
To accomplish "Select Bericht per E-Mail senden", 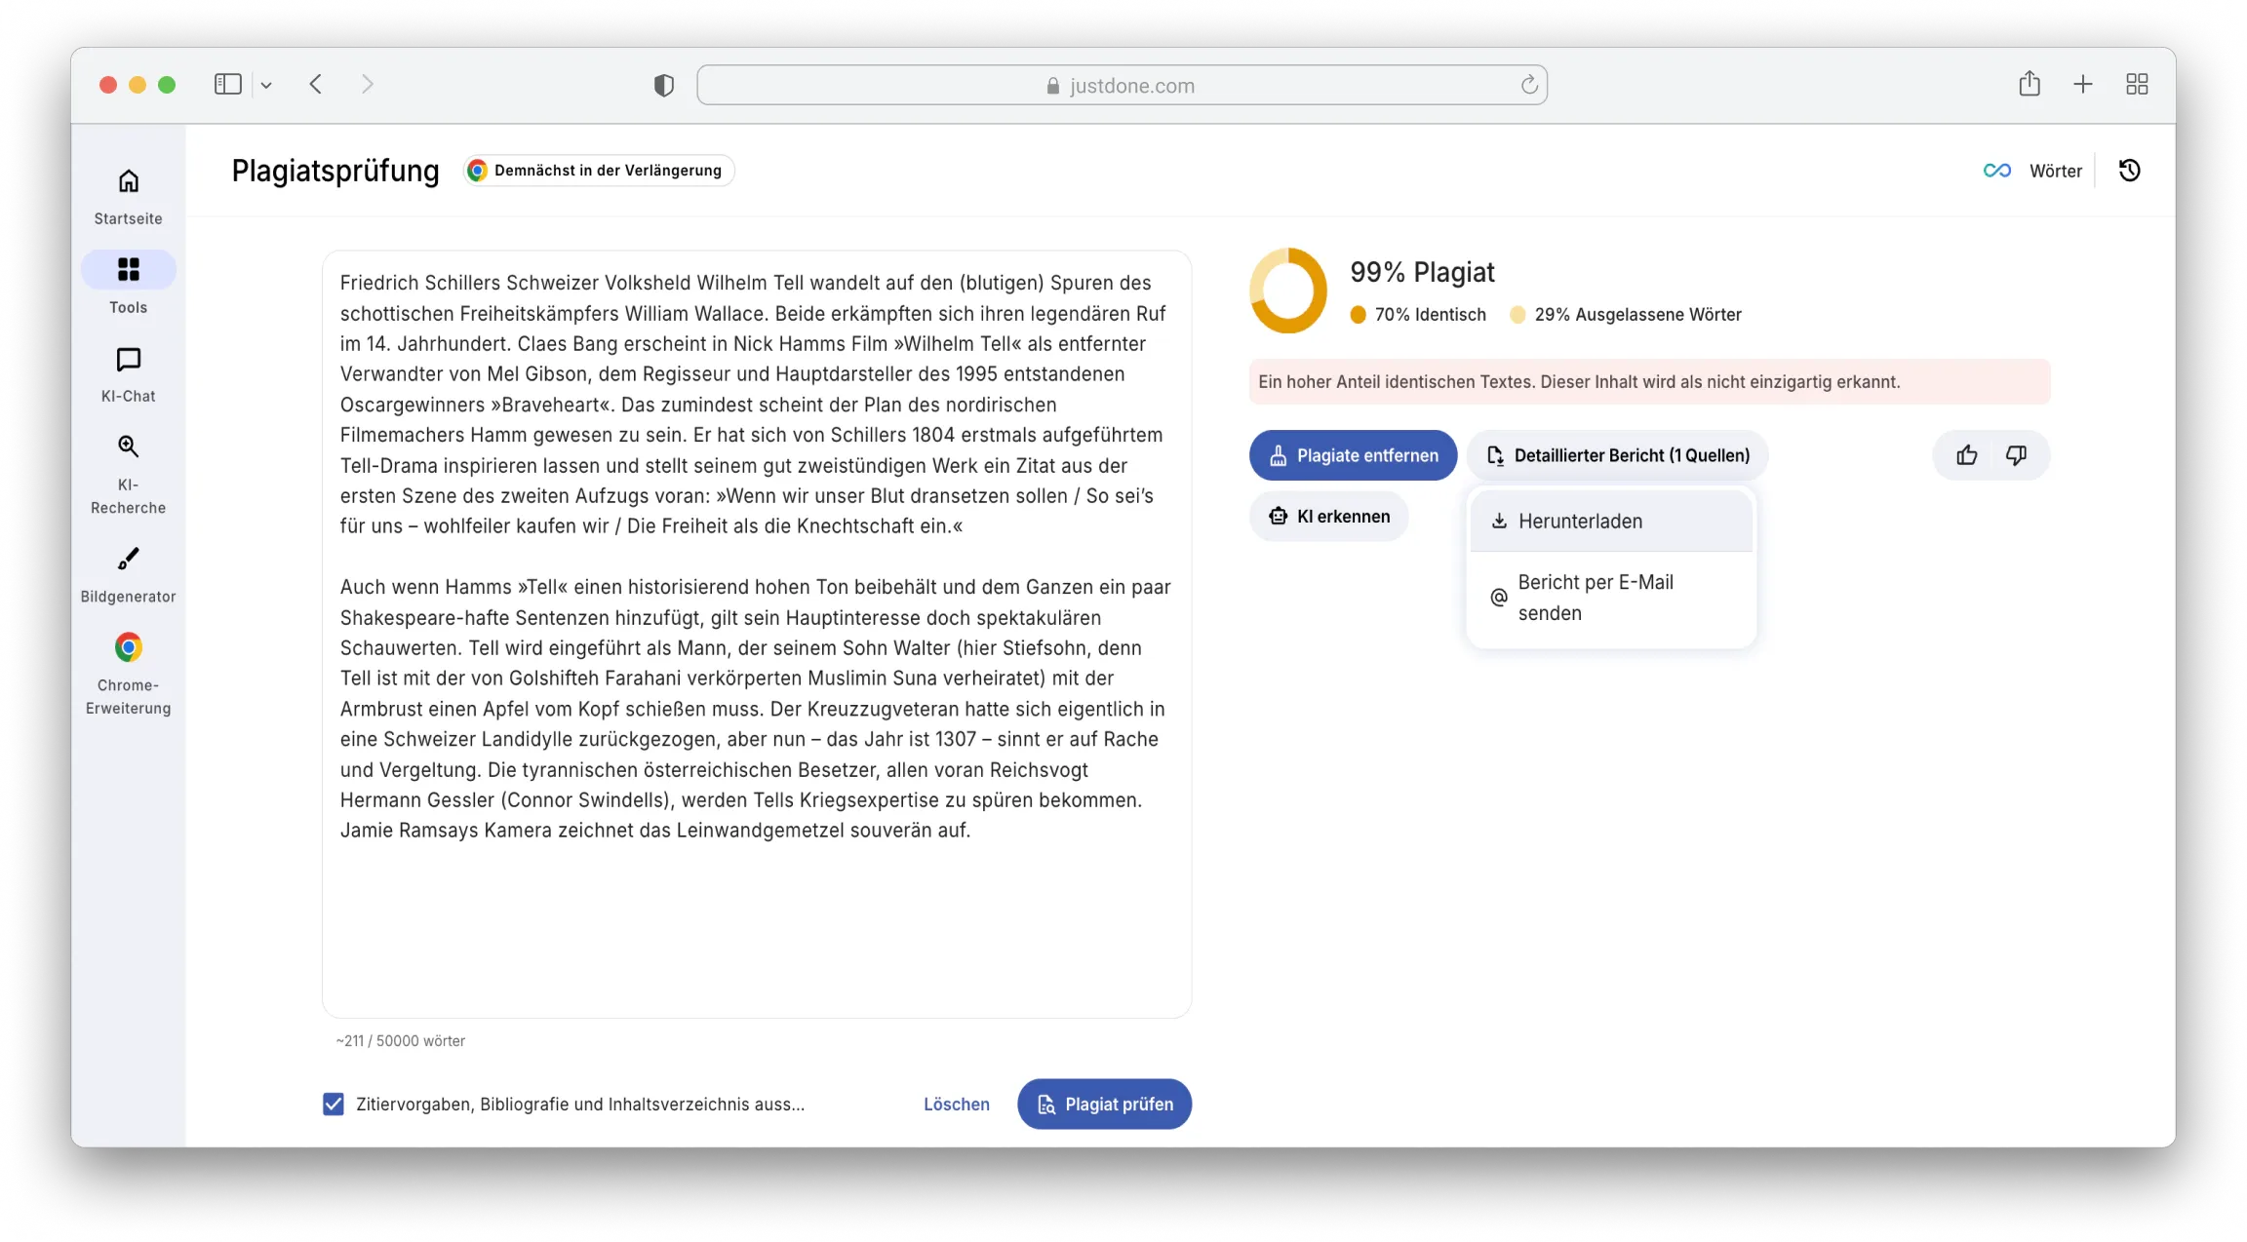I will click(x=1596, y=597).
